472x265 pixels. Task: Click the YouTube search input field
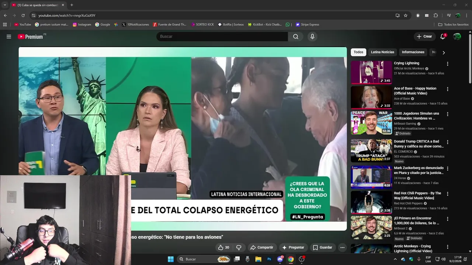tap(222, 36)
